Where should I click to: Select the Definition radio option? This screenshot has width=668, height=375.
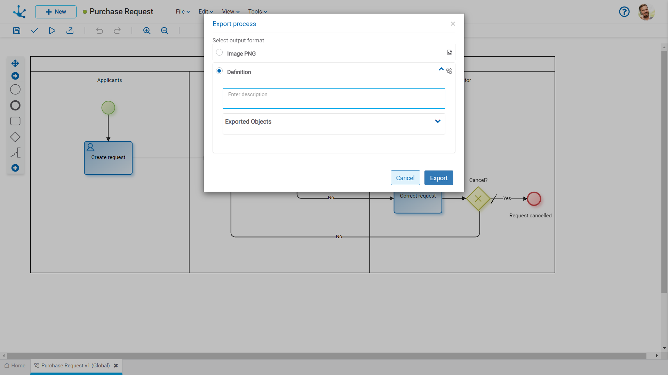tap(219, 71)
